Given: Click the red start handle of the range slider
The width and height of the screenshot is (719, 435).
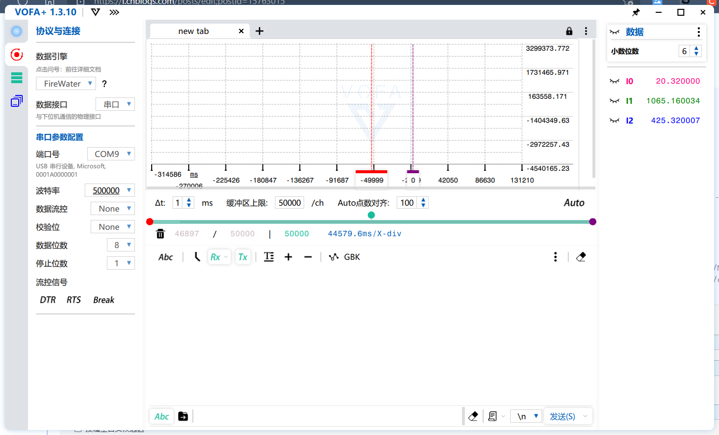Looking at the screenshot, I should (x=150, y=222).
